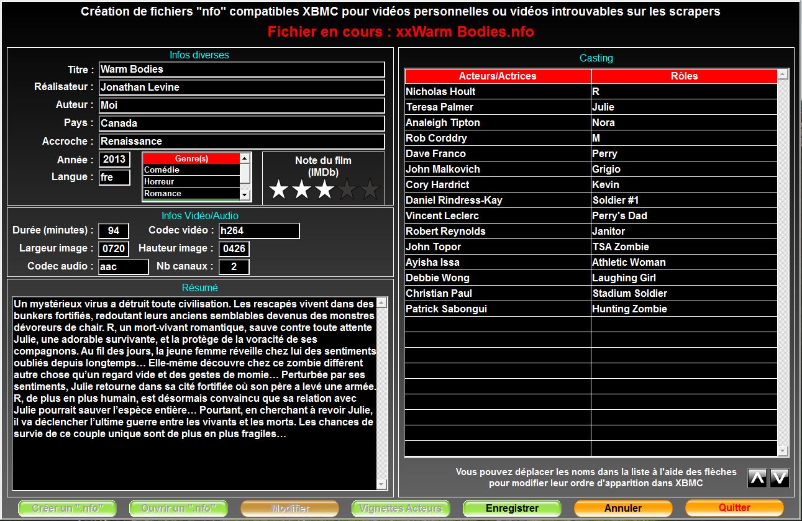The height and width of the screenshot is (521, 802).
Task: Click the Année field 2013
Action: point(114,160)
